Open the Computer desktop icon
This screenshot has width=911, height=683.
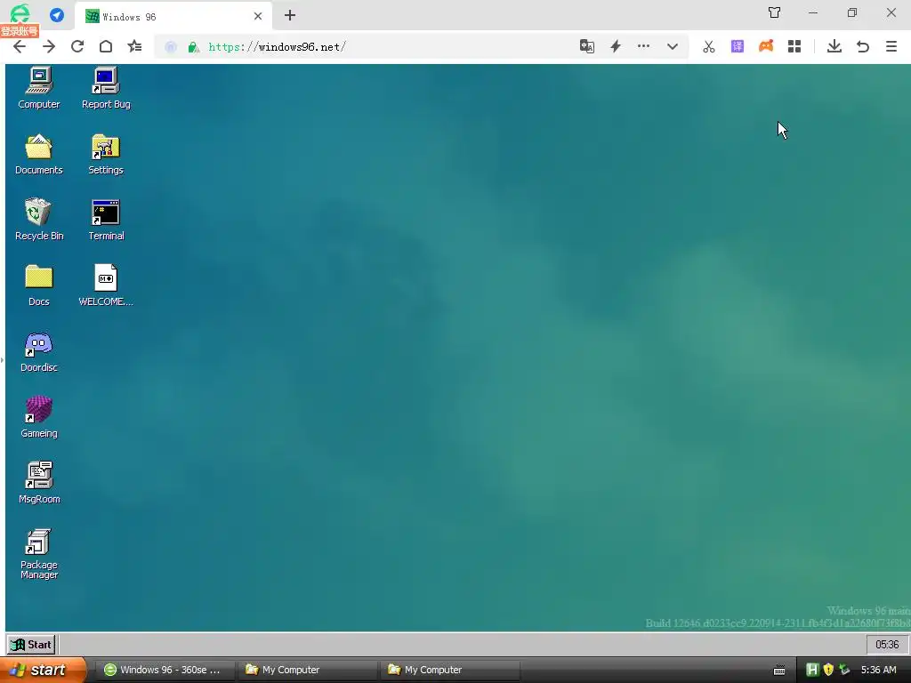[x=39, y=88]
